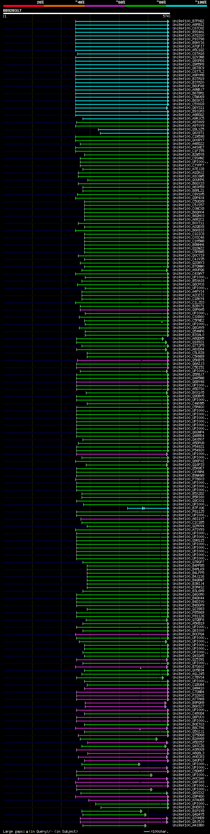The image size is (210, 834).
Task: Open hit UniRef100_B7FHQ2
Action: [188, 21]
